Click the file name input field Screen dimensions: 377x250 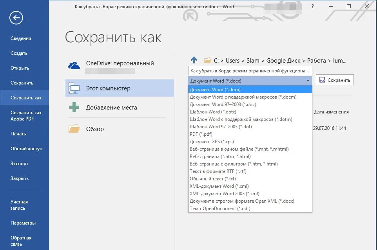[x=250, y=71]
